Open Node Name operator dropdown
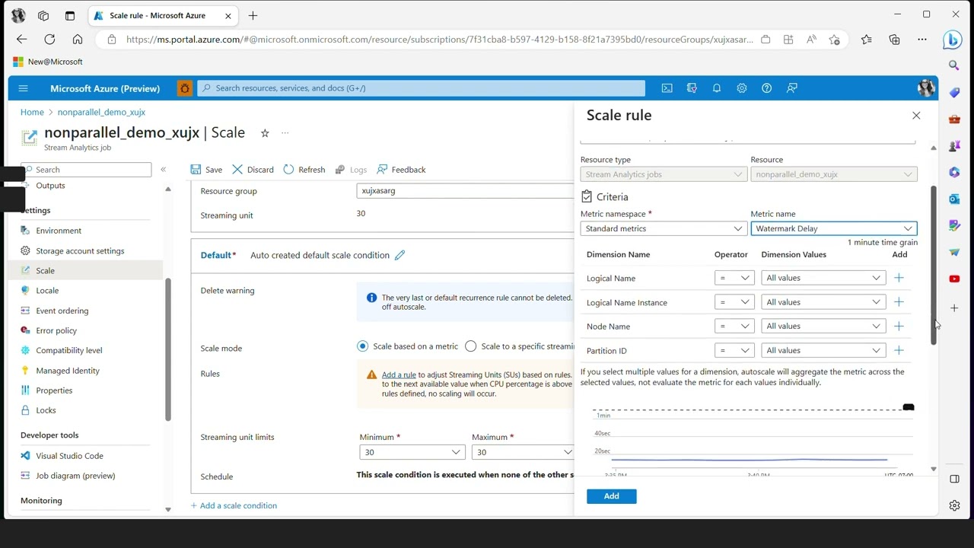Screen dimensions: 974x548 point(734,326)
